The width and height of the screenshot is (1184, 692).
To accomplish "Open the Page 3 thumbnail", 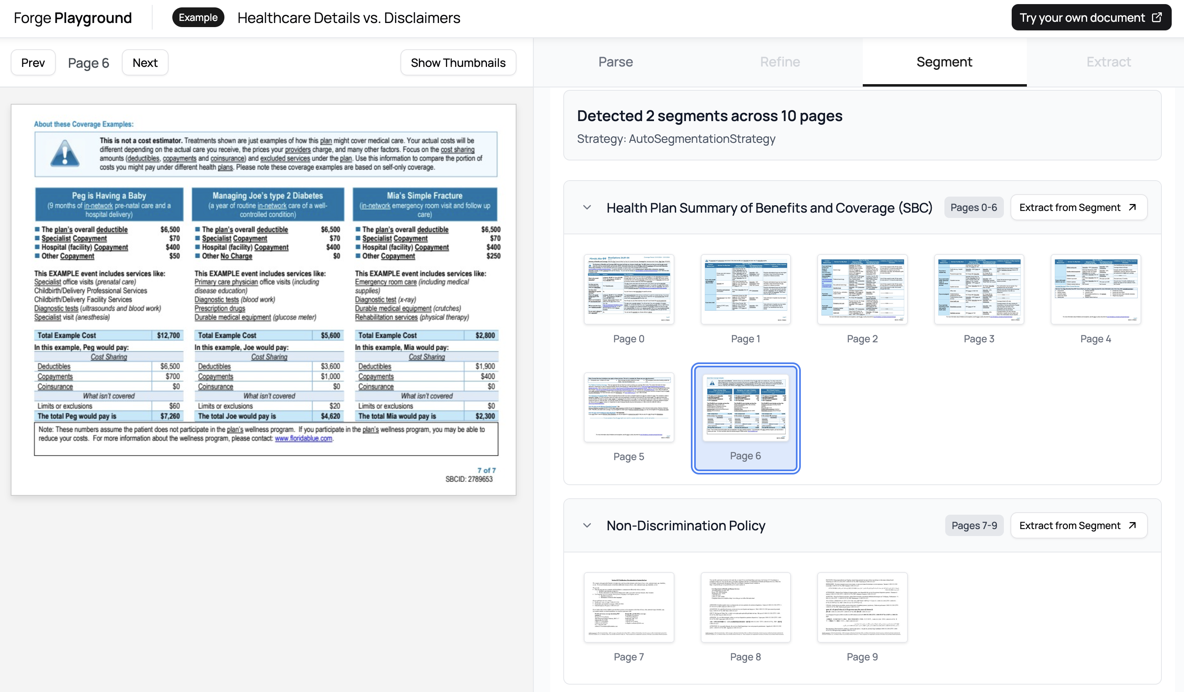I will [979, 290].
